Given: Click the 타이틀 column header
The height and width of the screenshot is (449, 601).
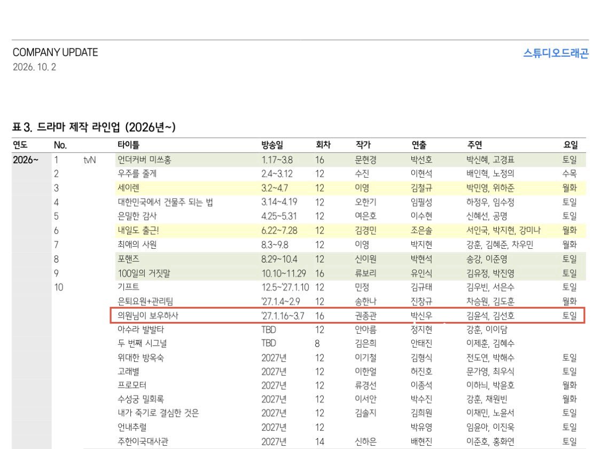Looking at the screenshot, I should click(128, 145).
